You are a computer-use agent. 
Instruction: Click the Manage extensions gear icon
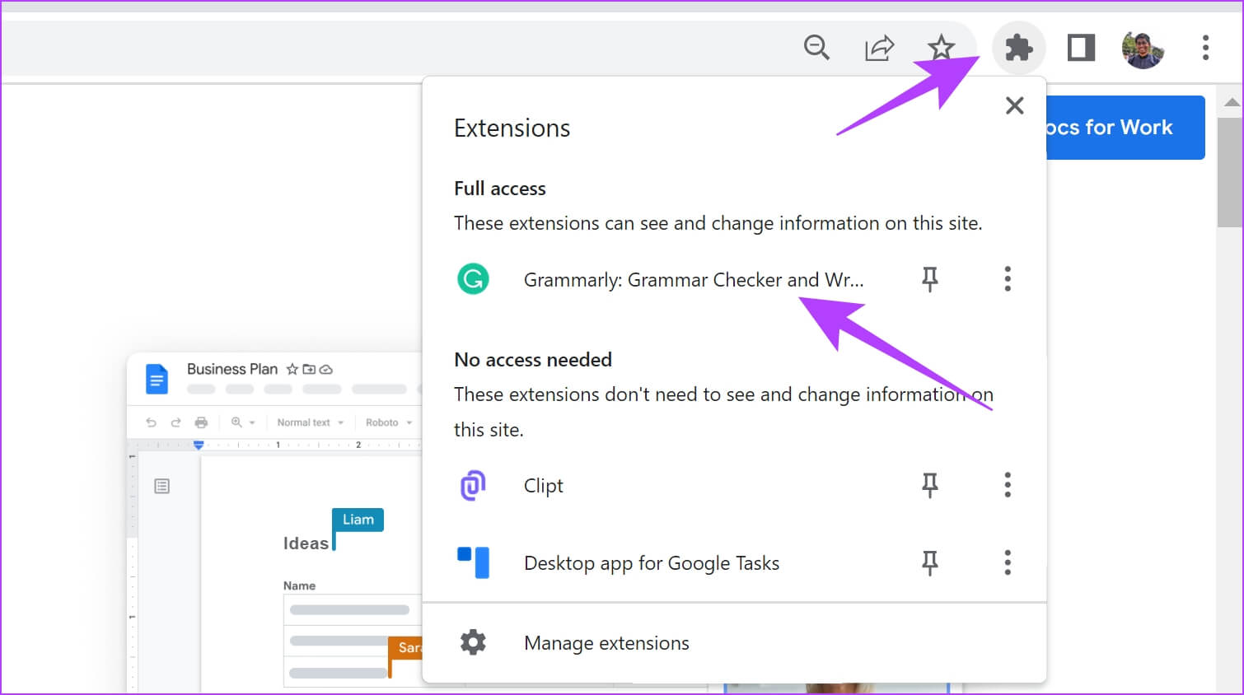point(473,642)
